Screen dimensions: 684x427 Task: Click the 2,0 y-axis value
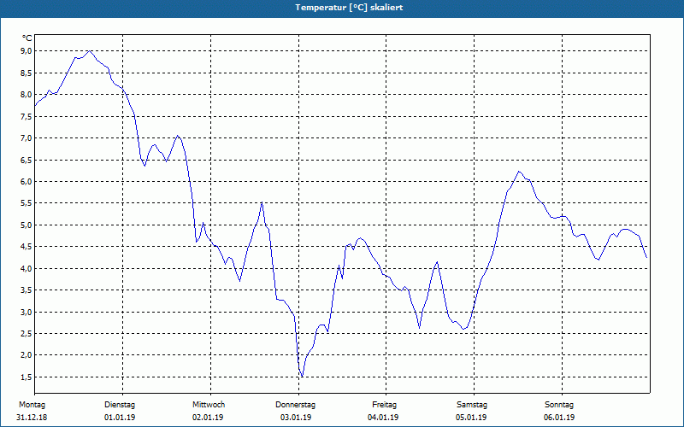(27, 355)
